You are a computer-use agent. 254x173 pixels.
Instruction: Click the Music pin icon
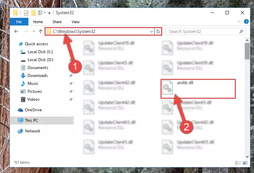(x=71, y=84)
